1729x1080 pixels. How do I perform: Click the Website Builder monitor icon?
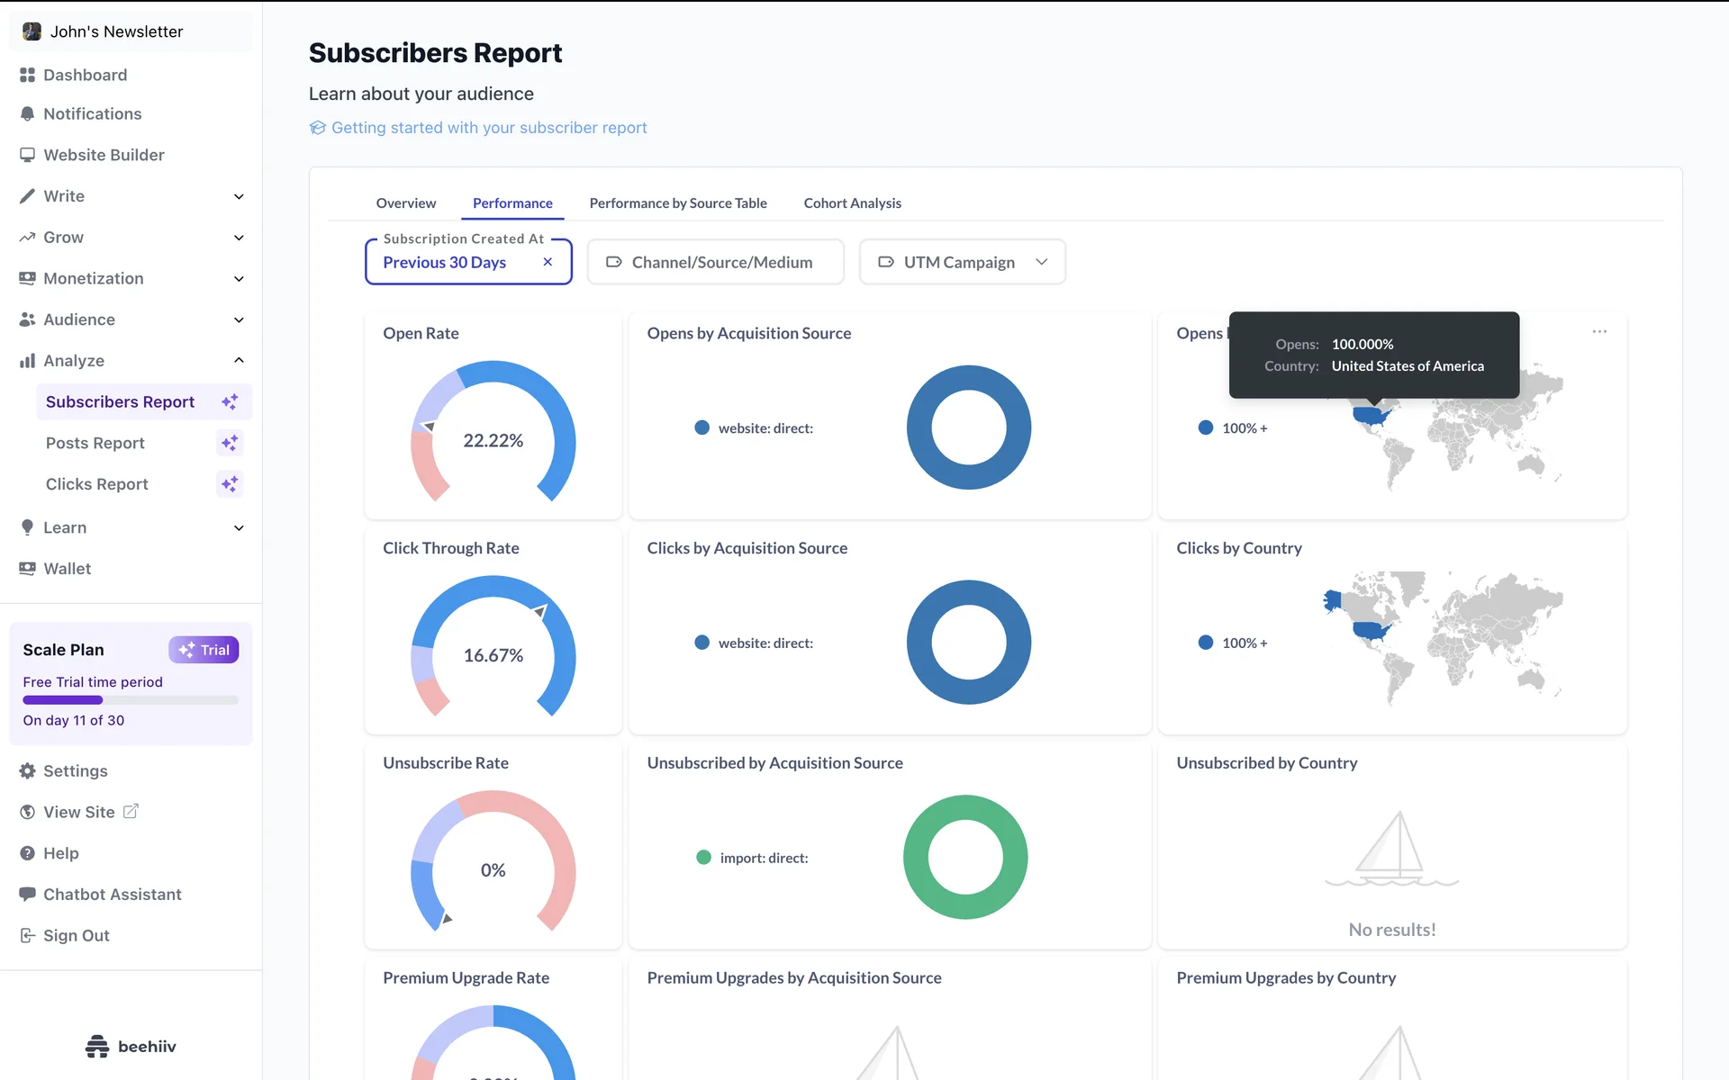(x=27, y=155)
